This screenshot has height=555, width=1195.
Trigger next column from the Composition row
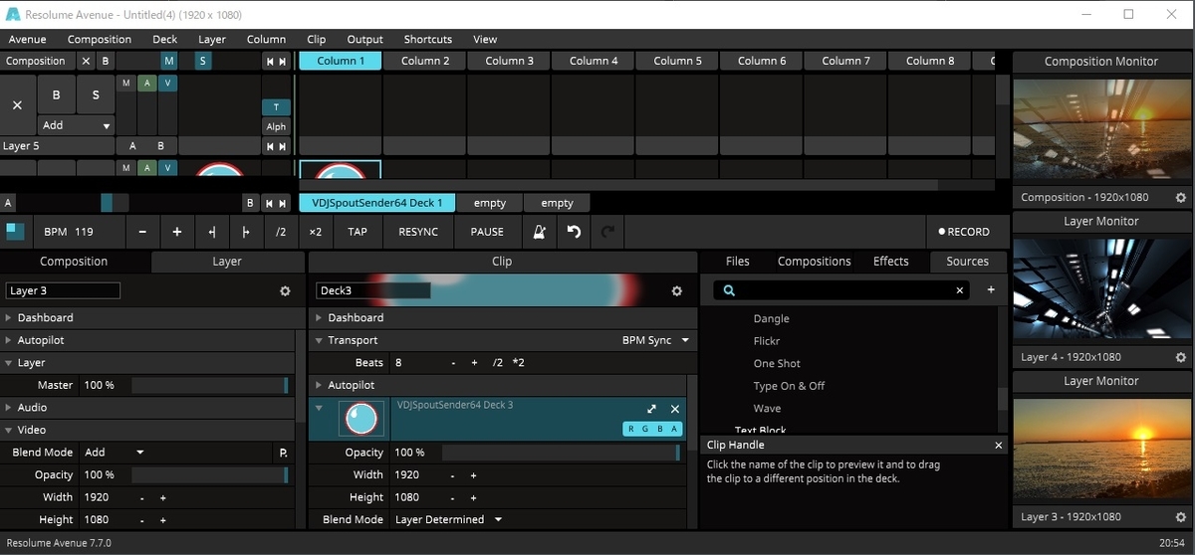(x=282, y=62)
